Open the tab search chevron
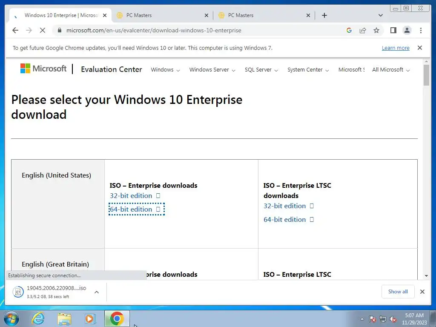 (x=380, y=15)
